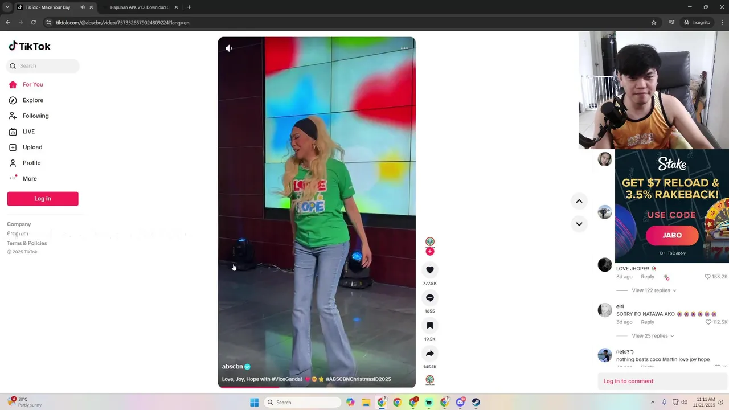Open Steam from the taskbar
This screenshot has height=410, width=729.
click(x=476, y=403)
